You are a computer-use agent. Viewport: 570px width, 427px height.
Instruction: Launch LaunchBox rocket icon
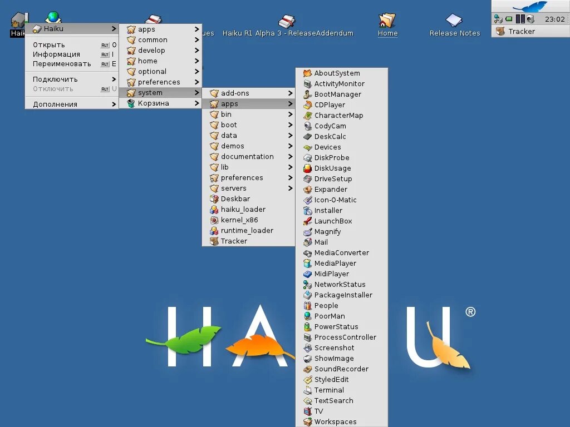(x=307, y=221)
